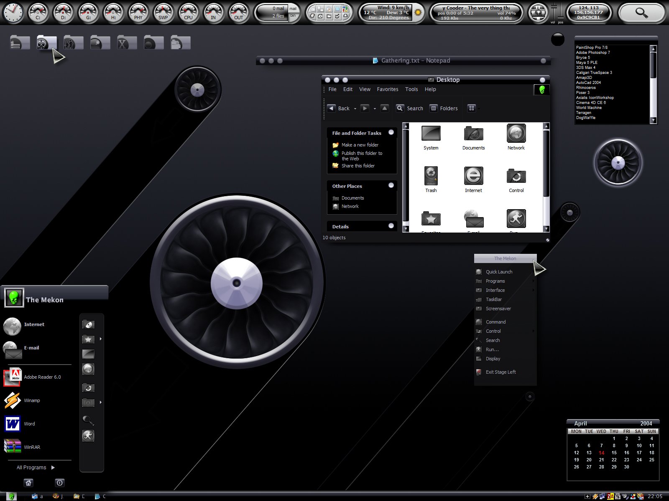The width and height of the screenshot is (669, 501).
Task: Click the color picker readout 0x9C9CB1
Action: (x=588, y=18)
